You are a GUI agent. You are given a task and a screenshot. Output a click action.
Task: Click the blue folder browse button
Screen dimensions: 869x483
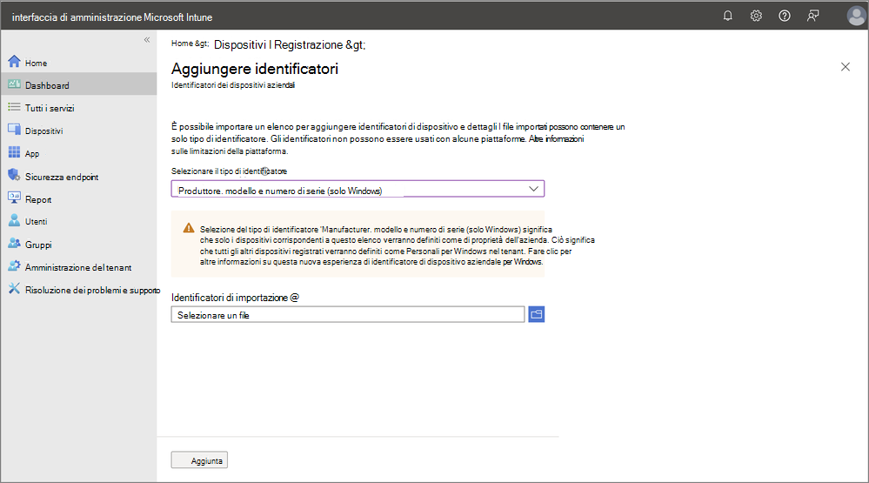536,314
